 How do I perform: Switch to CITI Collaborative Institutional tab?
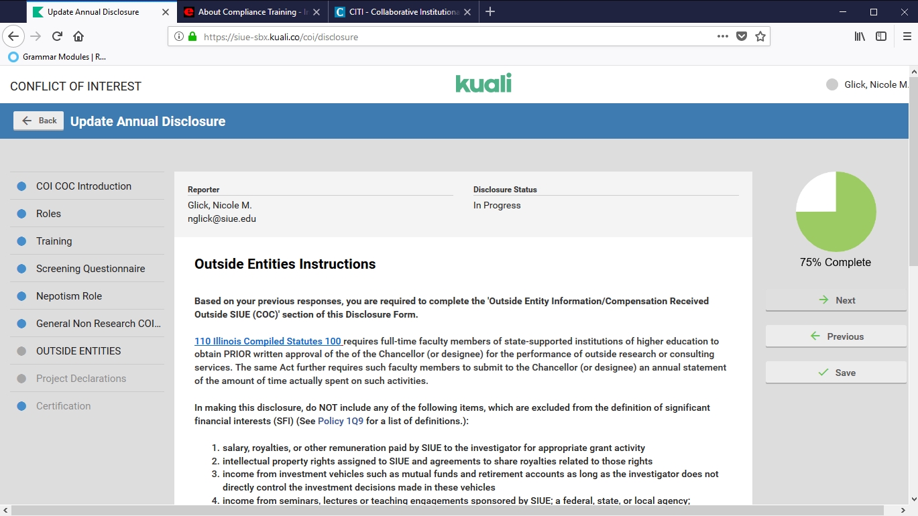tap(397, 12)
